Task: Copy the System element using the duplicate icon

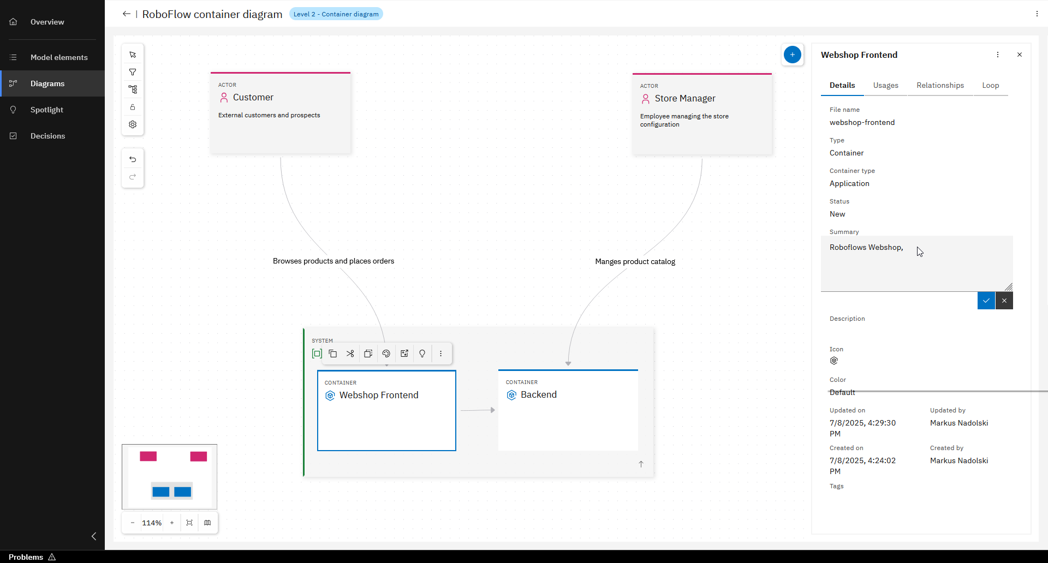Action: (x=333, y=354)
